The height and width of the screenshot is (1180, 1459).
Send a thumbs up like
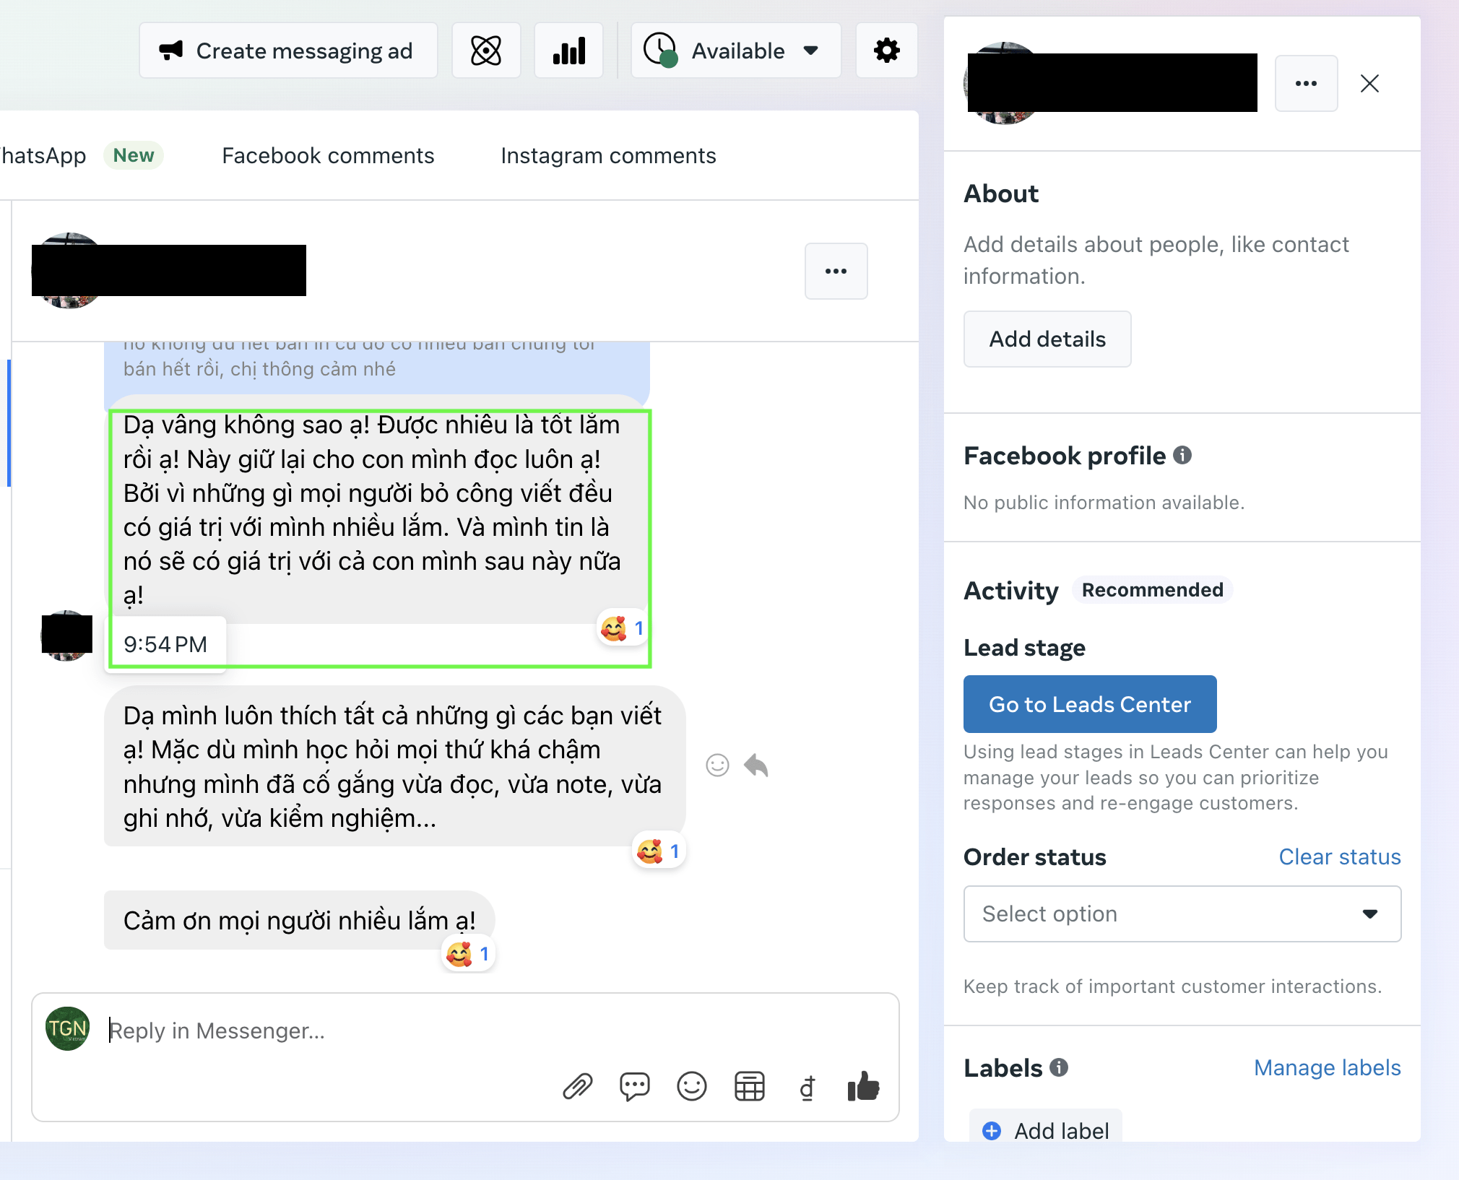click(864, 1086)
